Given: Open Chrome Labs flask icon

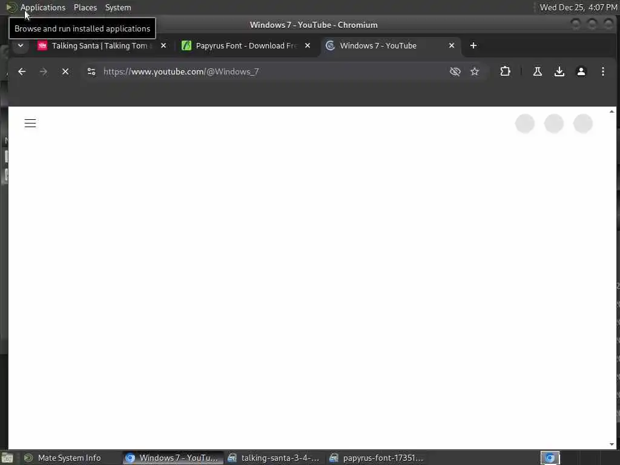Looking at the screenshot, I should (538, 71).
